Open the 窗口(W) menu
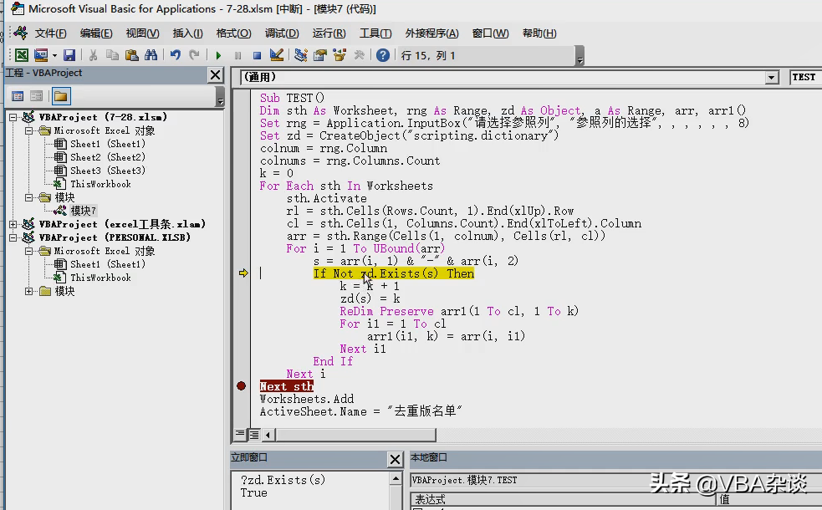Viewport: 822px width, 510px height. click(x=490, y=33)
